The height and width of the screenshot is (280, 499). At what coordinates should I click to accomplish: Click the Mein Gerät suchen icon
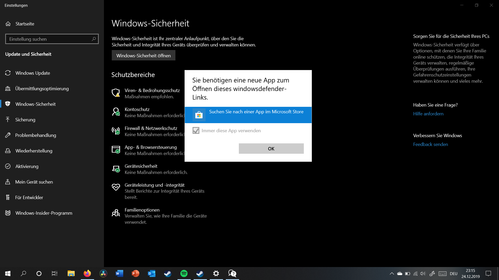8,182
